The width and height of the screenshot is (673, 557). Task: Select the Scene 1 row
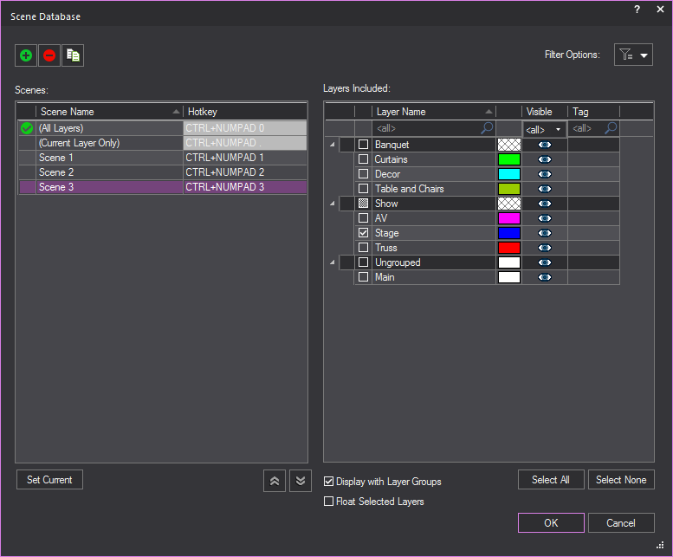(x=163, y=158)
